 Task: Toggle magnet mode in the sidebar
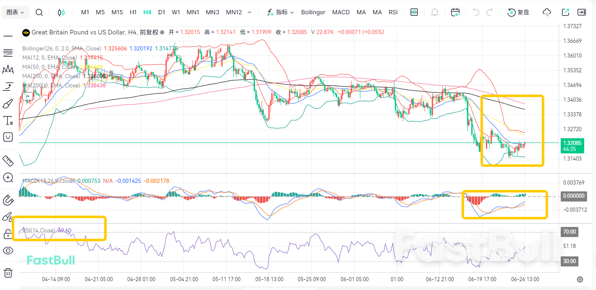tap(8, 200)
